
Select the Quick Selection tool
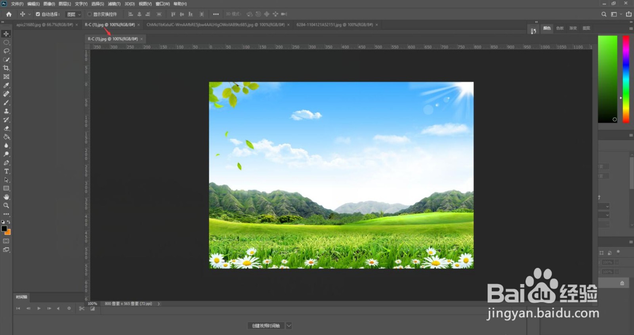point(6,60)
